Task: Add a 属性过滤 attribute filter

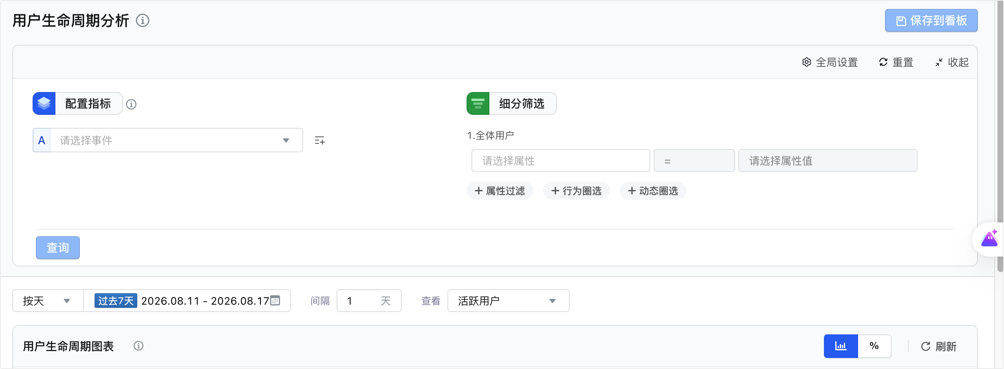Action: [500, 191]
